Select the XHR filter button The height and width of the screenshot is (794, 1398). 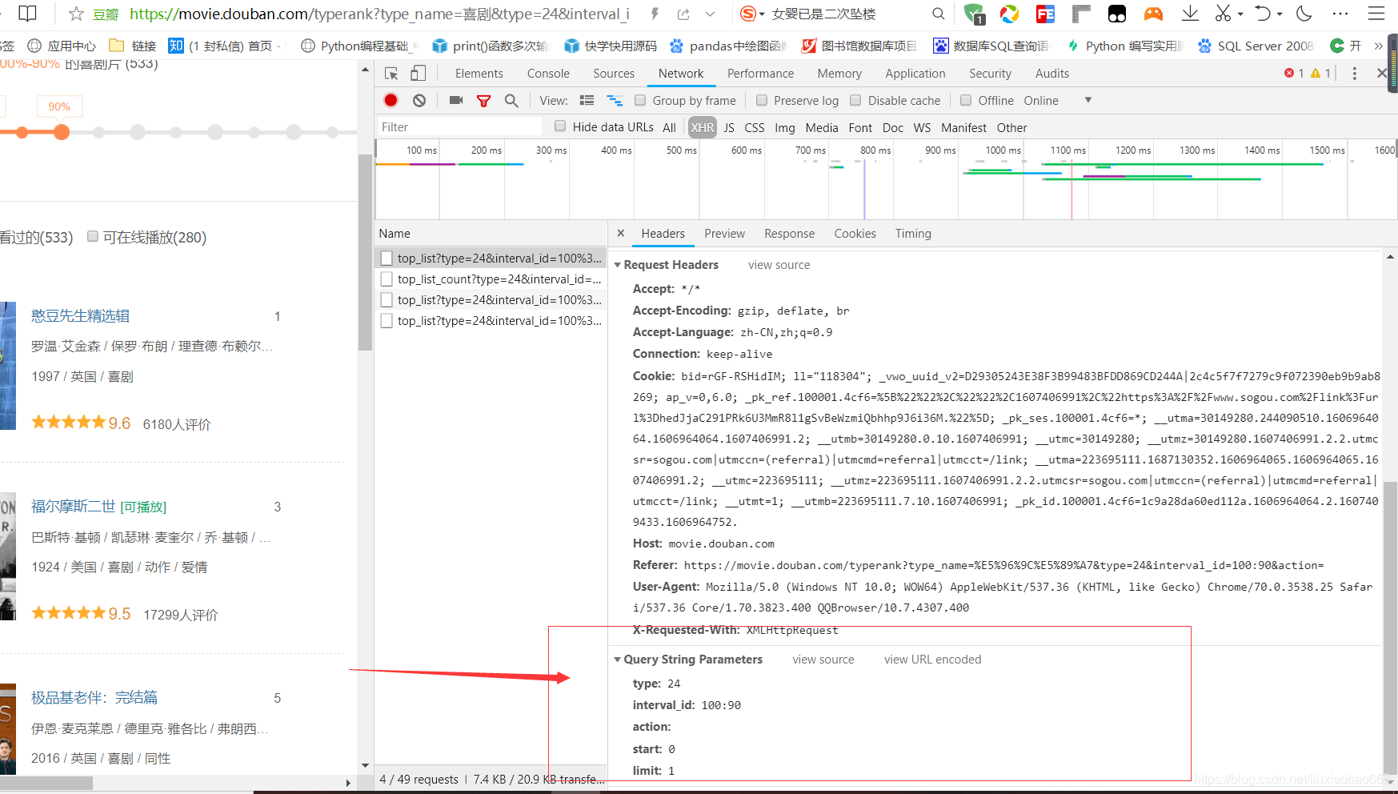tap(703, 127)
